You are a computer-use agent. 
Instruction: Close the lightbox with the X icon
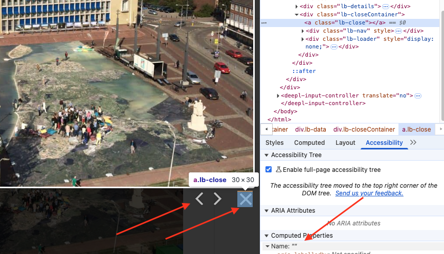click(246, 199)
